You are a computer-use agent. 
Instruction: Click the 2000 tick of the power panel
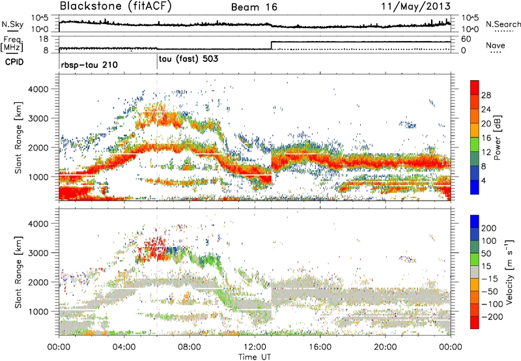[x=38, y=147]
